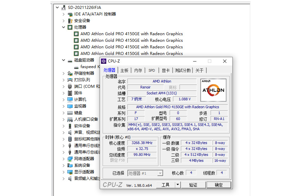Click the 核心速度 value 3268.38 MHz

pyautogui.click(x=142, y=143)
